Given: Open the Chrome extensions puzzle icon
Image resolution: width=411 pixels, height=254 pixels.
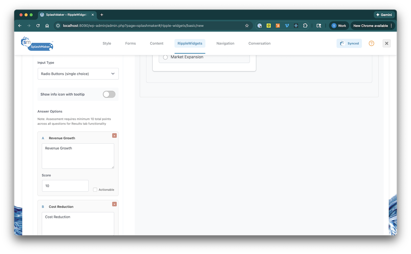Looking at the screenshot, I should pyautogui.click(x=305, y=26).
